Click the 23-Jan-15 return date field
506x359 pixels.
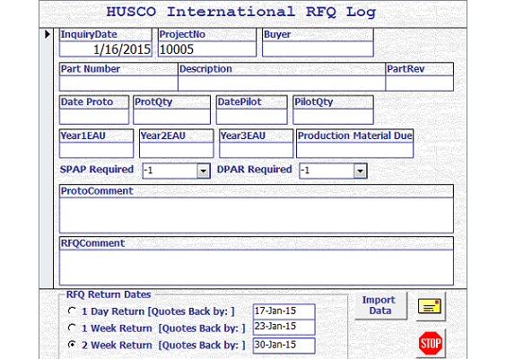tap(284, 327)
